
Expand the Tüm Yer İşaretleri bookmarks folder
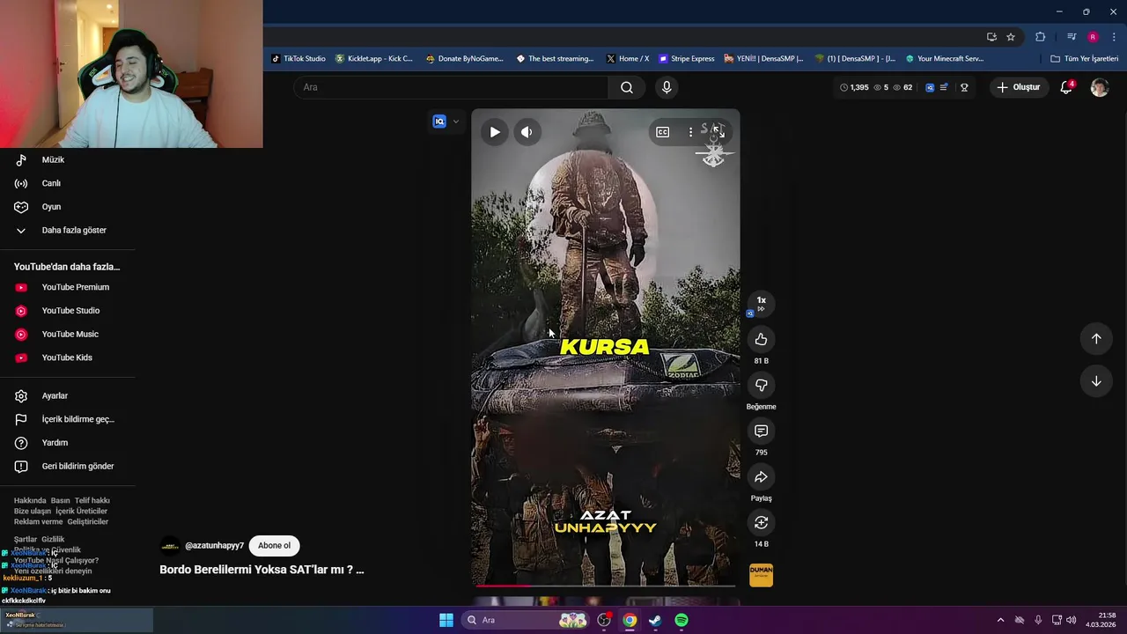(1085, 59)
